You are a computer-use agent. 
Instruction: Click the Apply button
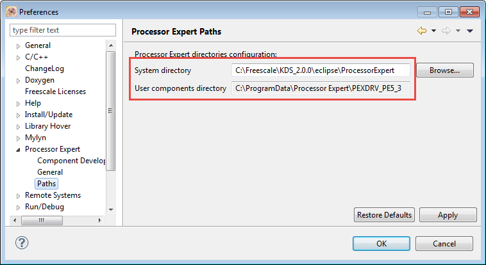tap(448, 215)
